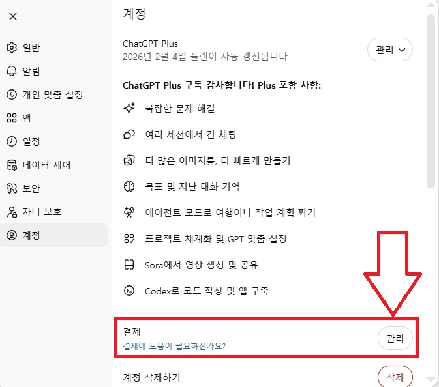The height and width of the screenshot is (387, 439).
Task: Click the chevron arrow on the top 관리 button
Action: (x=402, y=50)
